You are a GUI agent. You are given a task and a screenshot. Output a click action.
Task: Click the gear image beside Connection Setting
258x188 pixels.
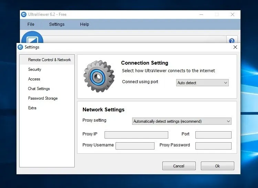click(99, 76)
